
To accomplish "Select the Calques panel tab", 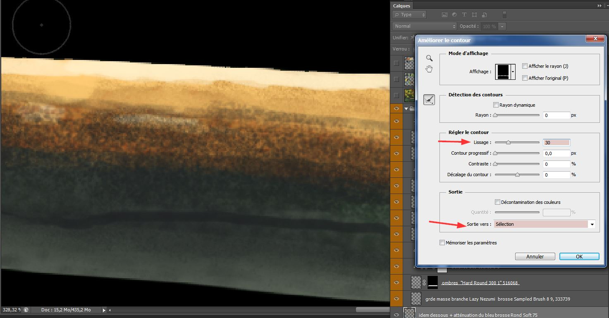I will point(402,6).
